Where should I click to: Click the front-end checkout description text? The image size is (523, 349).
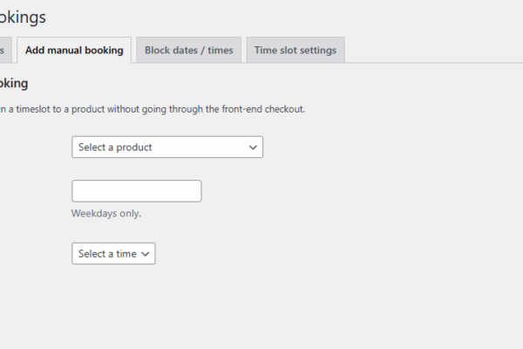click(153, 109)
